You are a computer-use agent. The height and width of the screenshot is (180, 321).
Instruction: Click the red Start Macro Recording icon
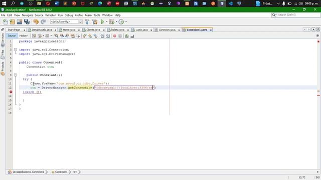[115, 36]
